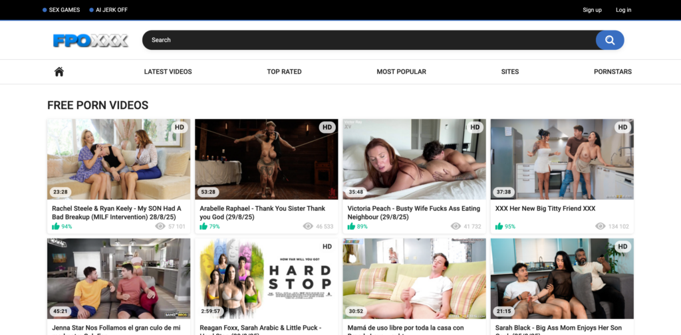
Task: Click the 95% rating text
Action: click(510, 227)
